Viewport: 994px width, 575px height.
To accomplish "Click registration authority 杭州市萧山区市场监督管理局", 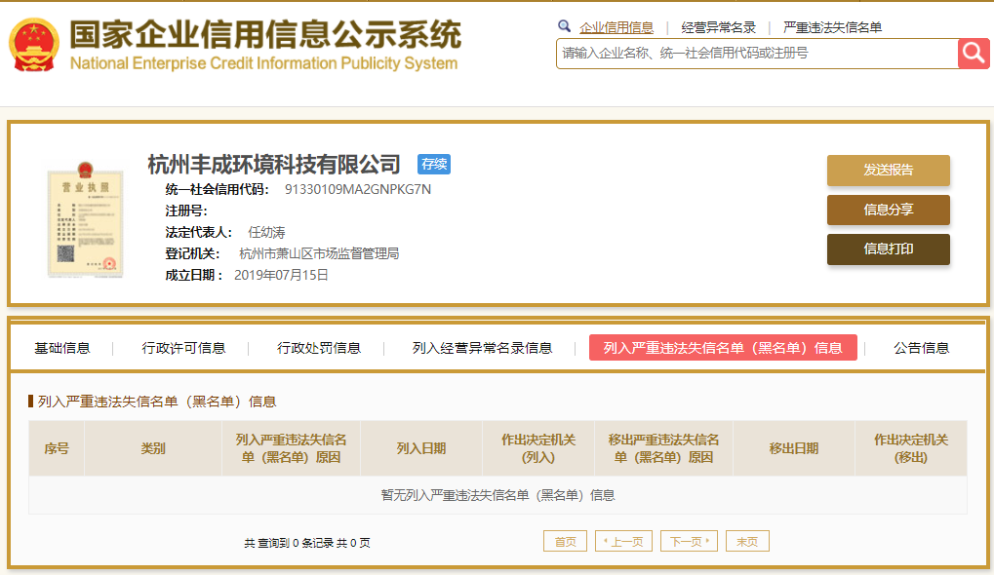I will (319, 254).
